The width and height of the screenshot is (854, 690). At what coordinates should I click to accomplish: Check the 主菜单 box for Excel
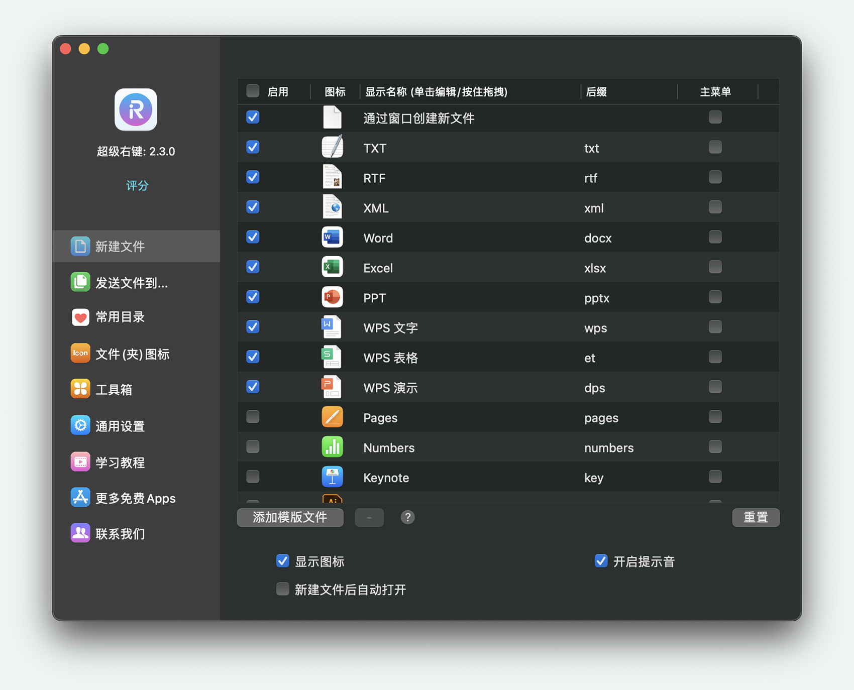tap(715, 267)
